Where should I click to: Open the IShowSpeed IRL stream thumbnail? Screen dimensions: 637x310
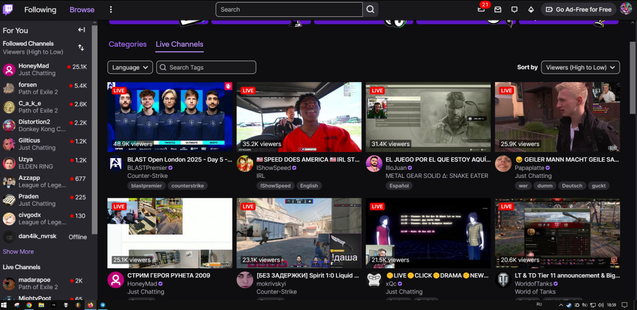[299, 117]
